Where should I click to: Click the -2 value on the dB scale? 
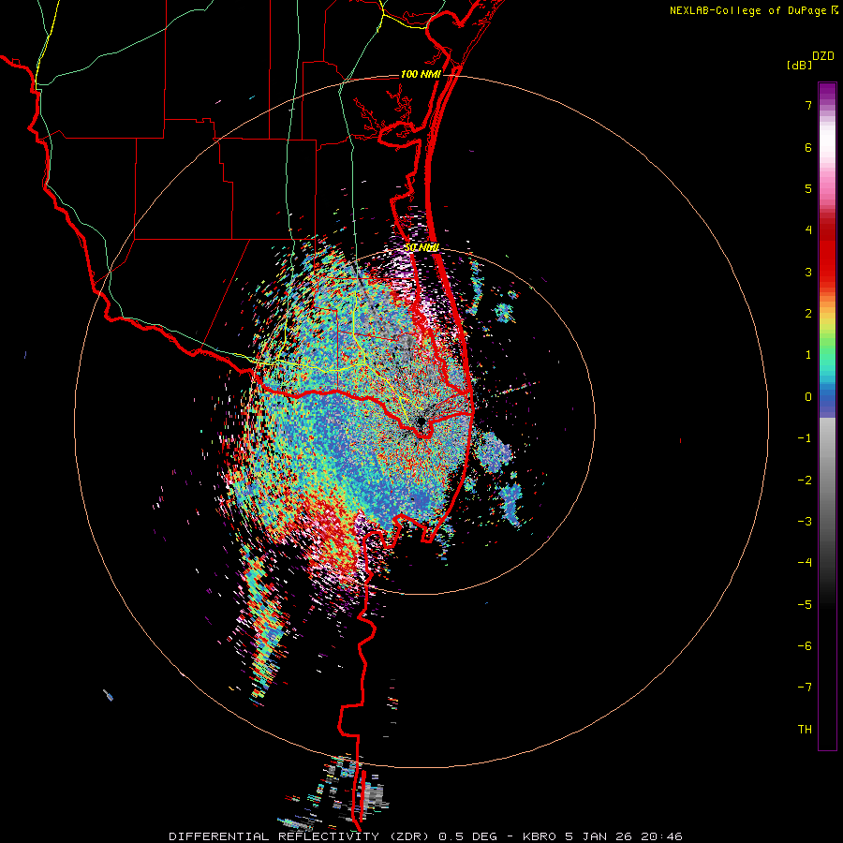(x=805, y=481)
